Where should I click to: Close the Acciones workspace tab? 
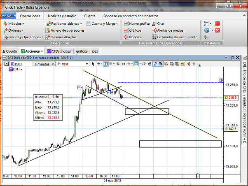point(42,51)
